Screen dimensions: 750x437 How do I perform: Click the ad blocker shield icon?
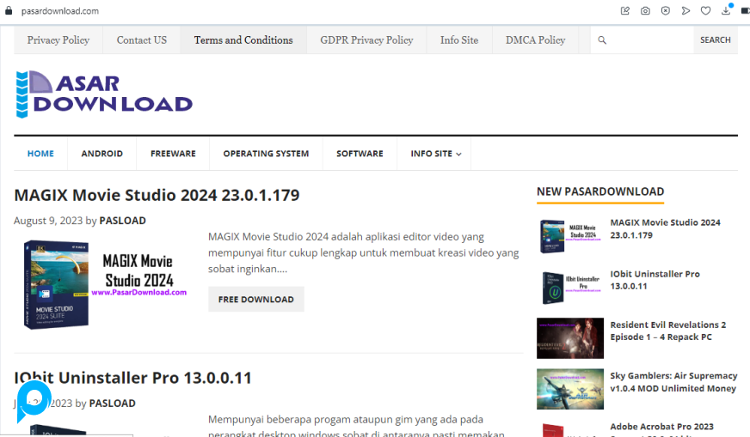(666, 11)
